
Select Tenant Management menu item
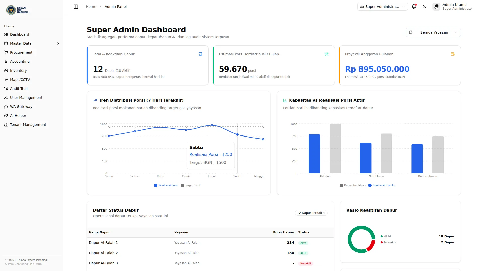pos(28,125)
